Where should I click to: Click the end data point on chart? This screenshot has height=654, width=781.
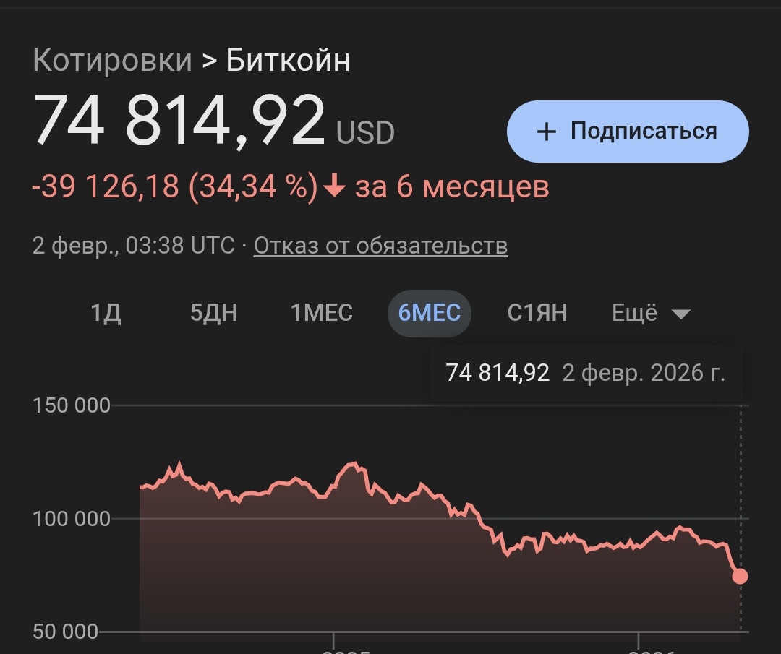(740, 576)
